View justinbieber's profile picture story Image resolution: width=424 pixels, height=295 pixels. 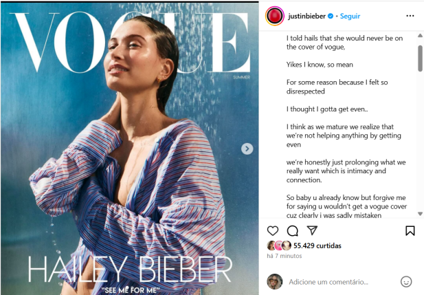click(x=274, y=16)
